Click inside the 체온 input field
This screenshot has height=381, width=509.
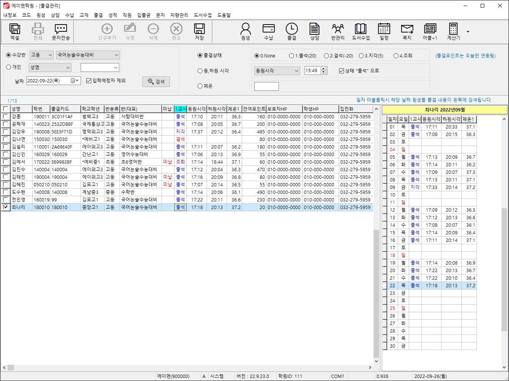266,87
